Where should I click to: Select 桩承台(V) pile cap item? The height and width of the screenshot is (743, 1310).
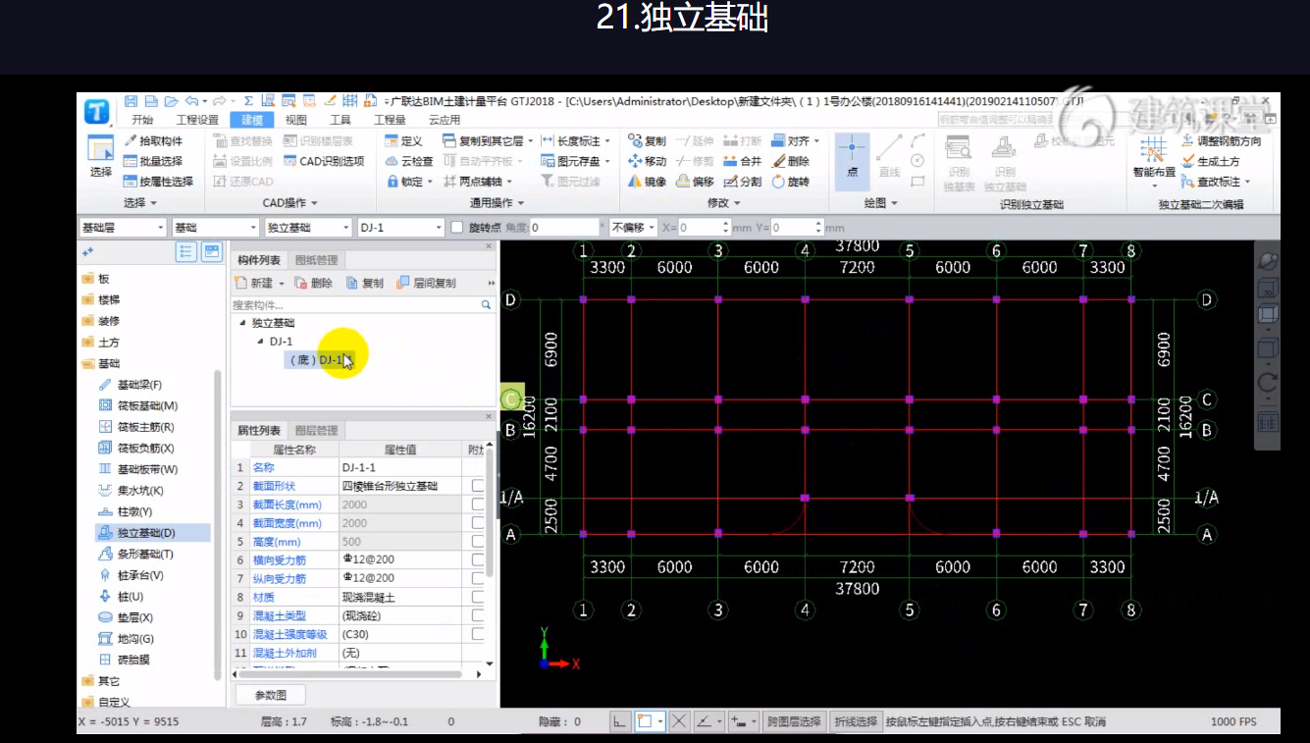coord(131,575)
